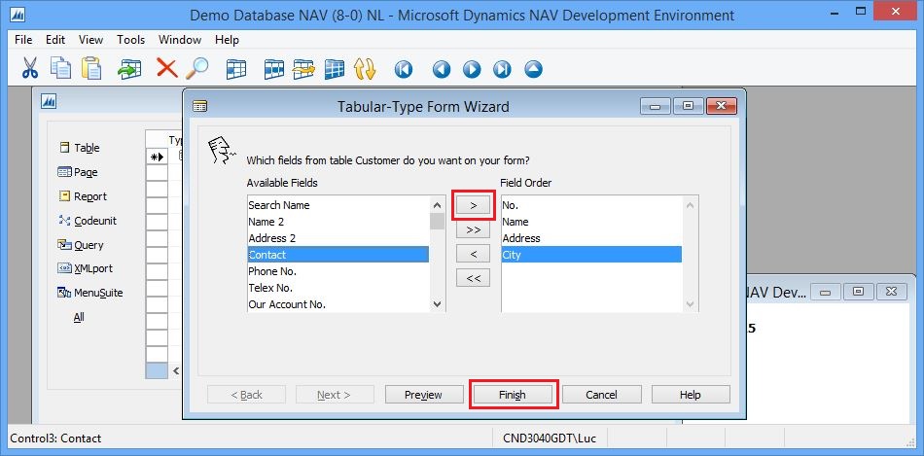Viewport: 924px width, 456px height.
Task: Click the Cut scissors toolbar icon
Action: pyautogui.click(x=29, y=68)
